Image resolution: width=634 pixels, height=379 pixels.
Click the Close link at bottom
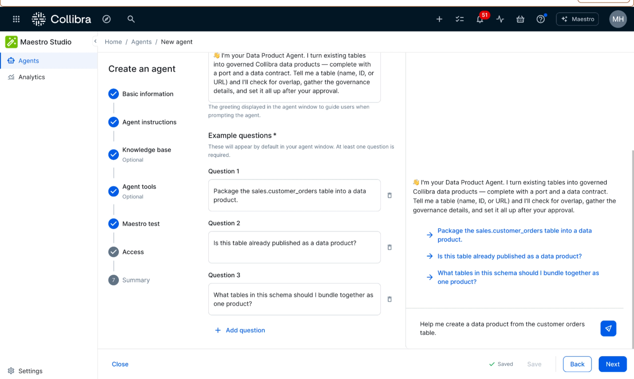(120, 364)
